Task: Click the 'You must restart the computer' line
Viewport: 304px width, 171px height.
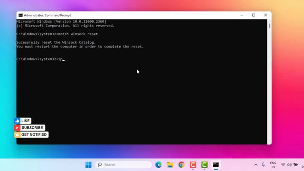Action: point(80,47)
